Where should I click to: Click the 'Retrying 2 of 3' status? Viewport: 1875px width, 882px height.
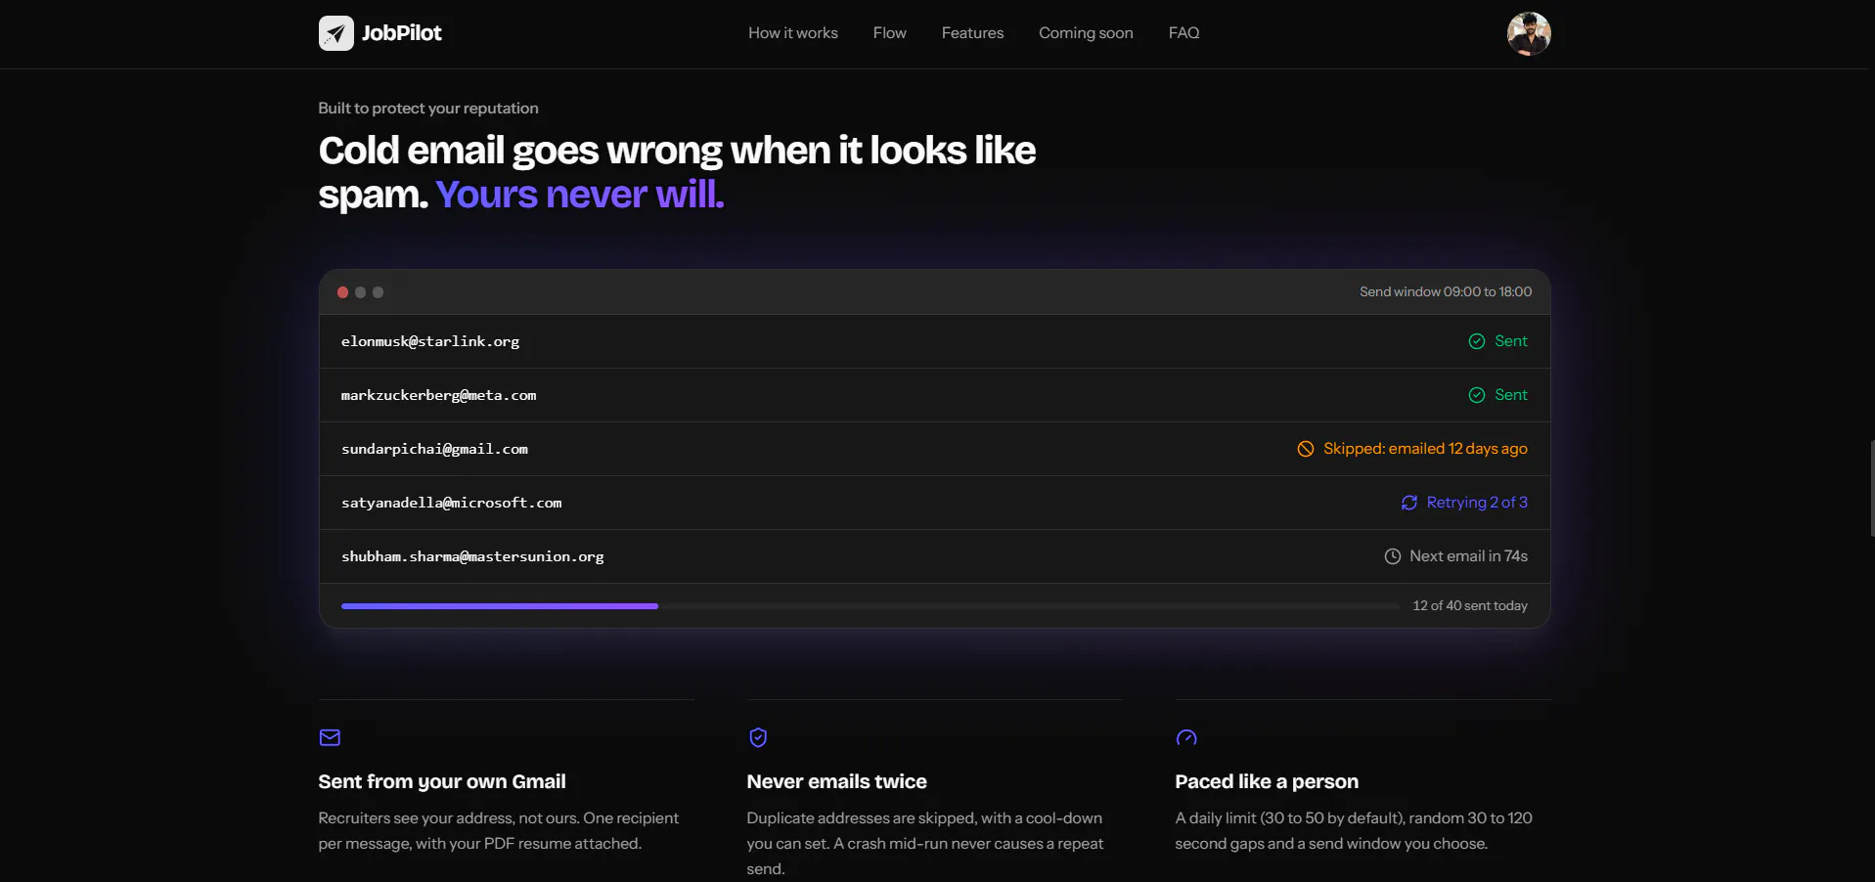tap(1477, 503)
